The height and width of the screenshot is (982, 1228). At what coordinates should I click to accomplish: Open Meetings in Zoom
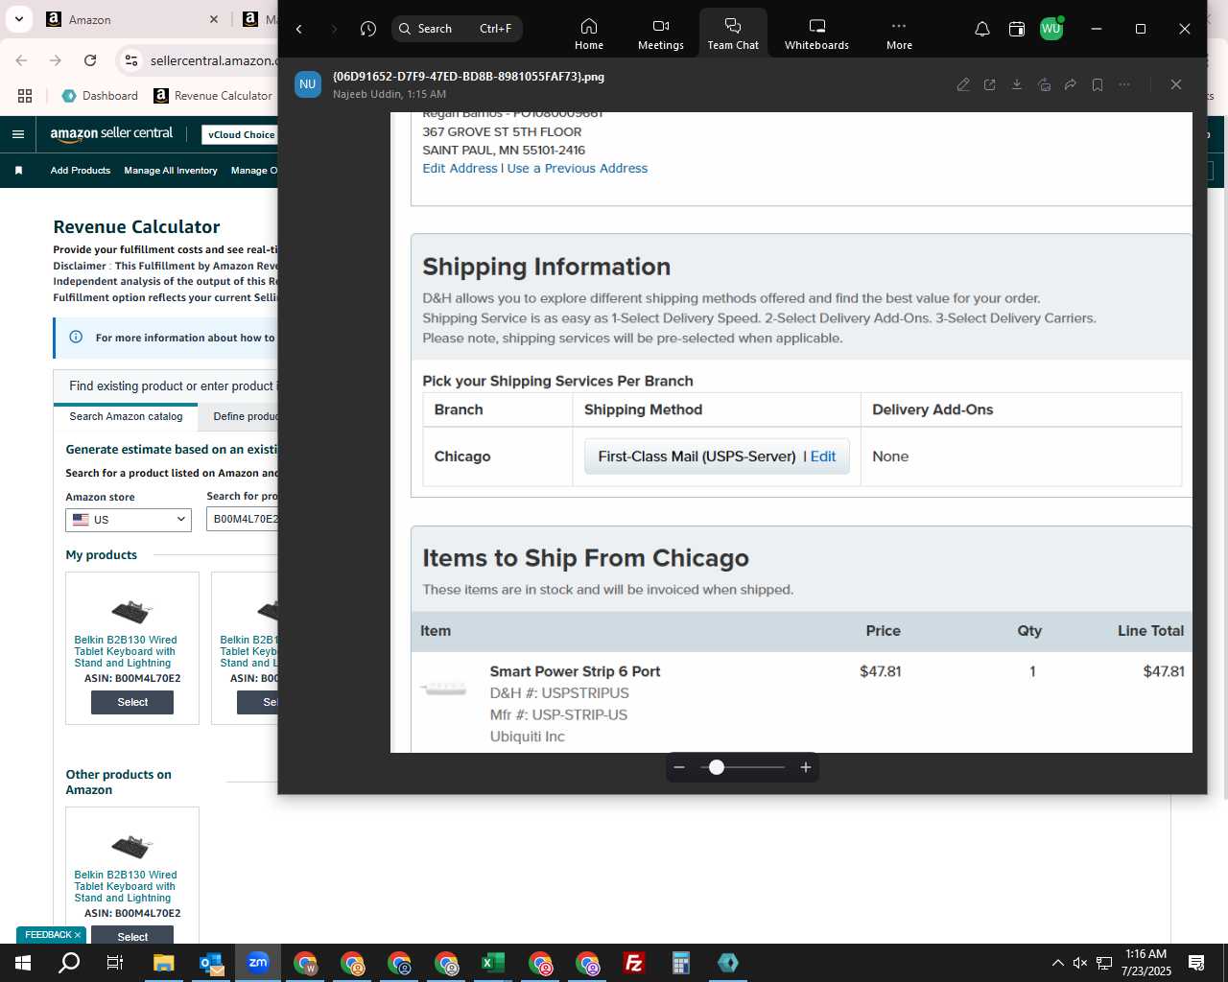pyautogui.click(x=661, y=34)
